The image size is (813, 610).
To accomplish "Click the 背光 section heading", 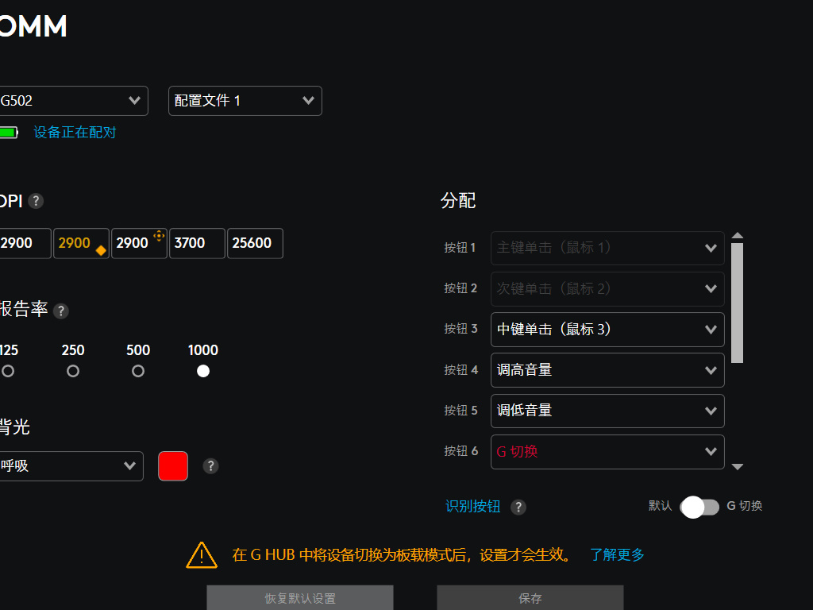I will [x=14, y=427].
